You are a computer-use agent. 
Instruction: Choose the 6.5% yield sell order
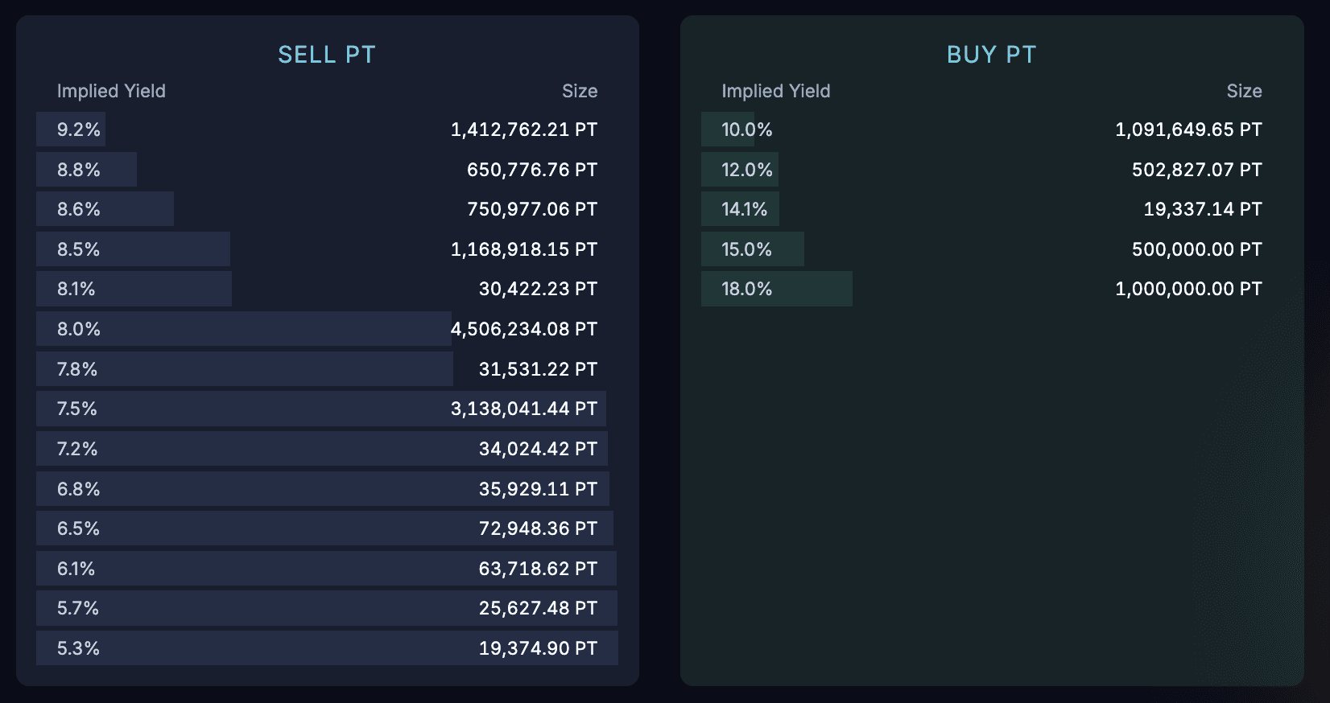click(x=79, y=528)
